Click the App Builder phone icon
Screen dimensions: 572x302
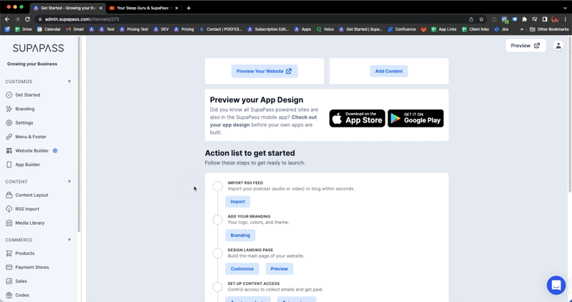(9, 165)
